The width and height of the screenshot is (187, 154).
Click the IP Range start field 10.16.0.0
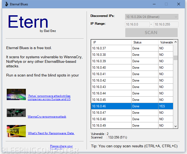pos(137,24)
